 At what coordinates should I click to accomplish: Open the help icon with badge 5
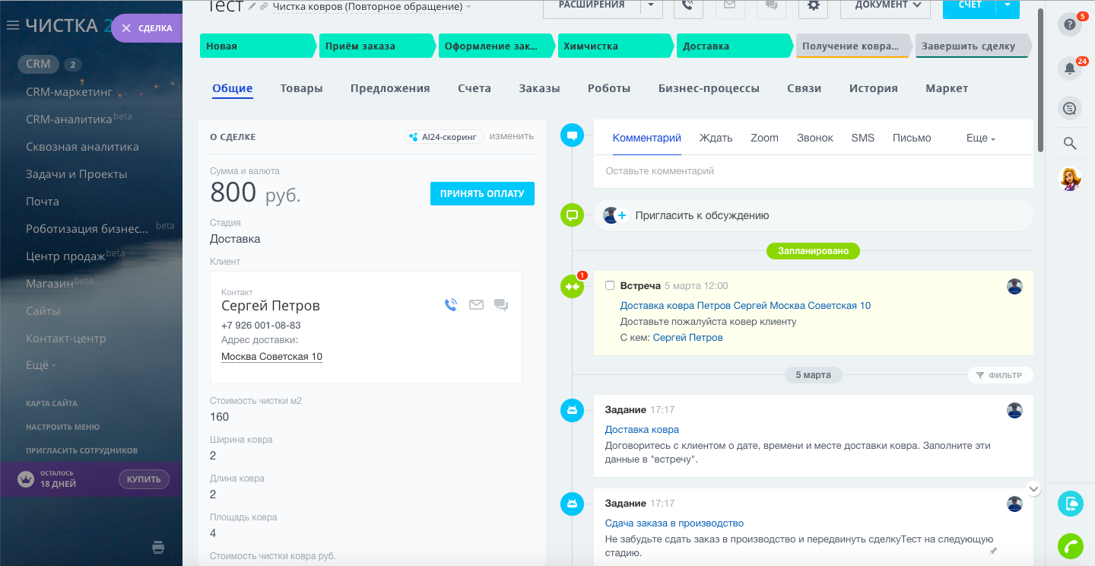click(1070, 25)
